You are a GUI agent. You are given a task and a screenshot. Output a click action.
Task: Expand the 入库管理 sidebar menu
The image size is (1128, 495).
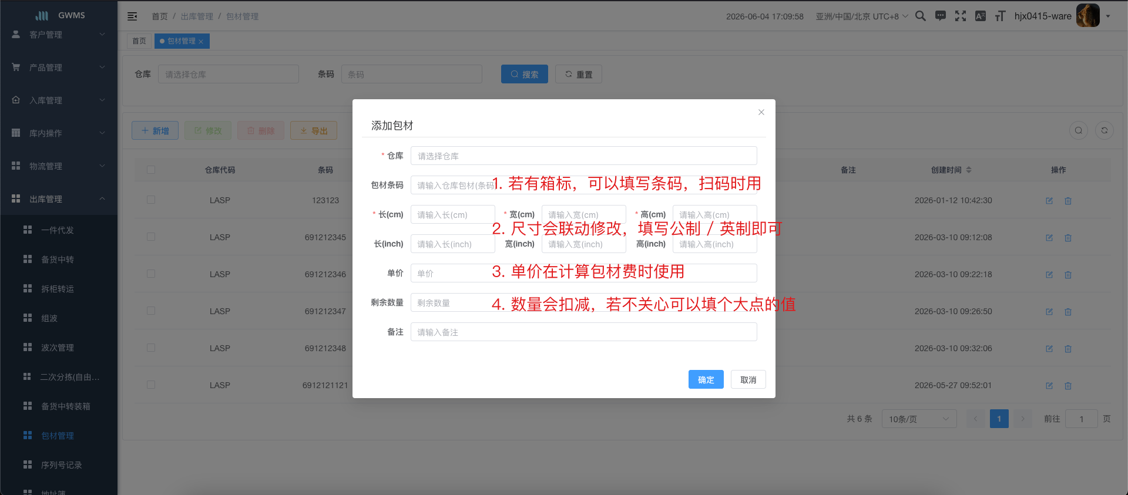(x=59, y=100)
